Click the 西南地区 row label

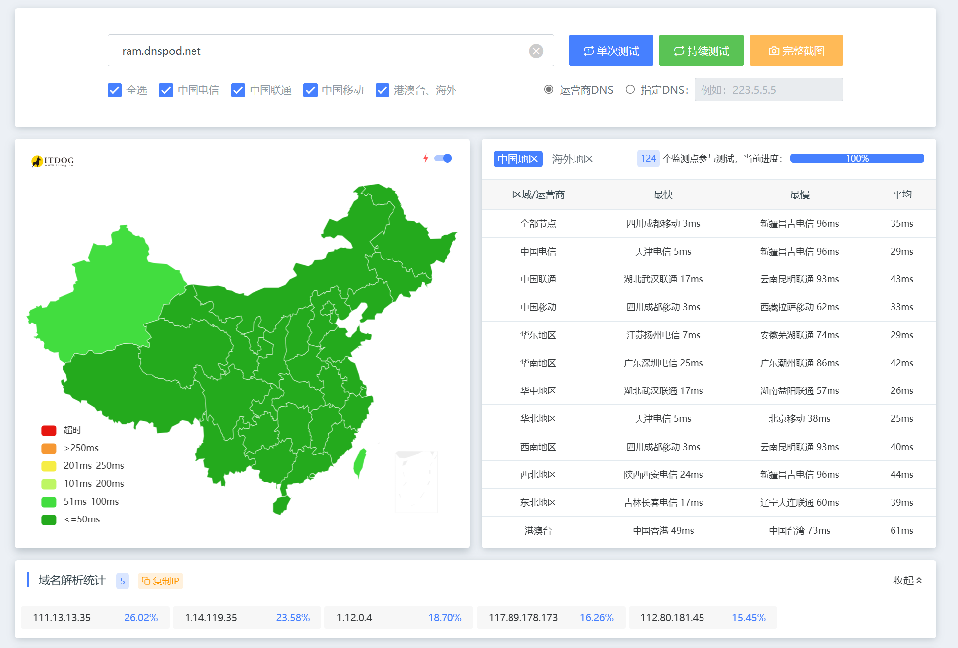pos(538,447)
